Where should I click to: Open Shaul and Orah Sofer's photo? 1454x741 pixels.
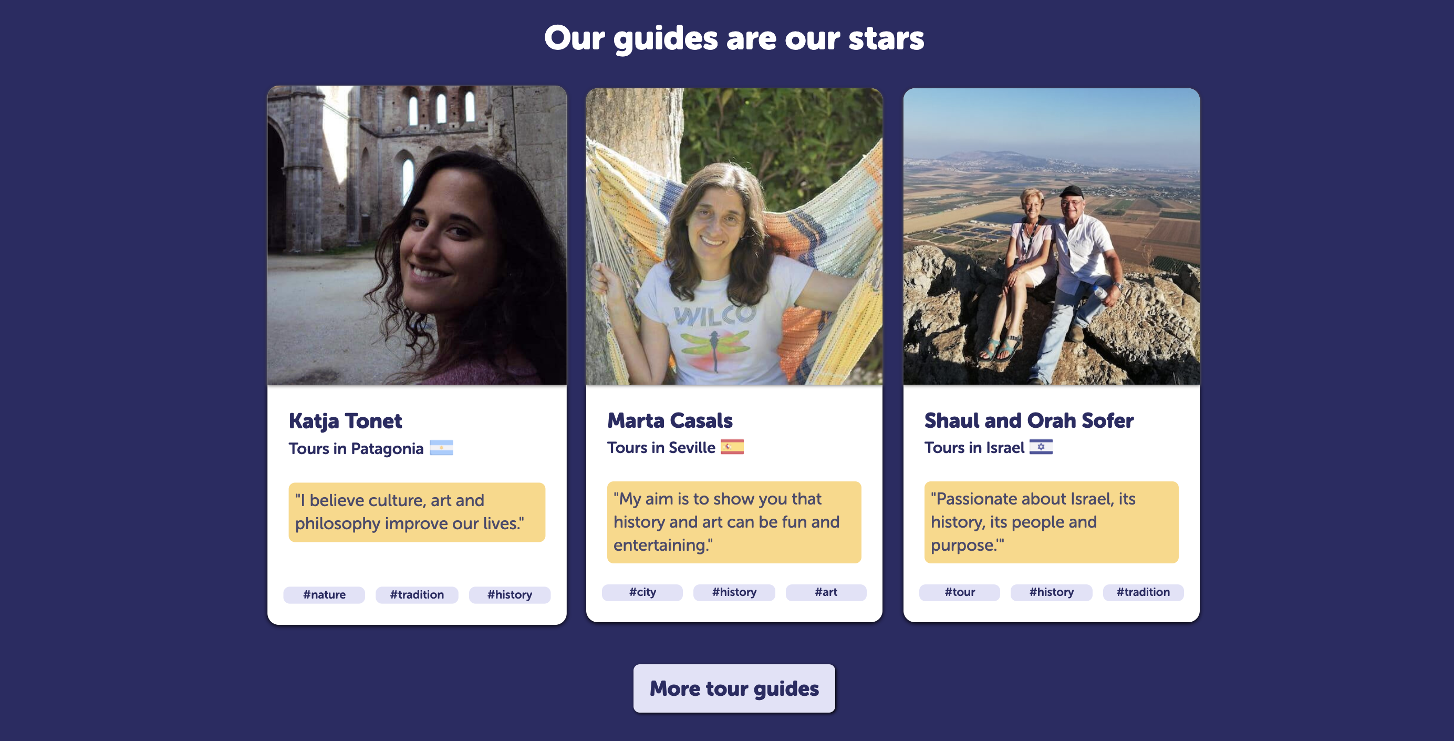(1051, 236)
